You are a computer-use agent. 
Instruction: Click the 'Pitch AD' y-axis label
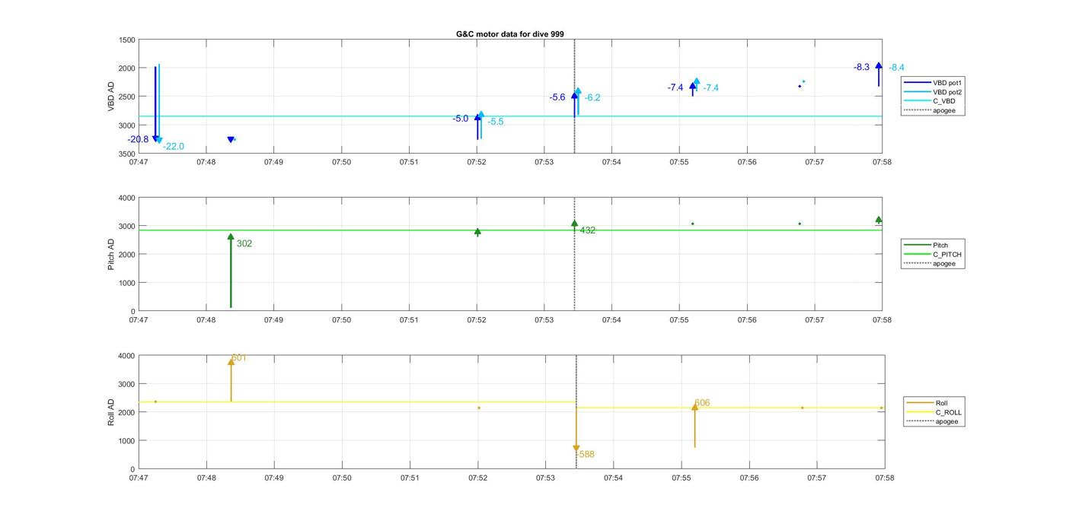[x=111, y=254]
